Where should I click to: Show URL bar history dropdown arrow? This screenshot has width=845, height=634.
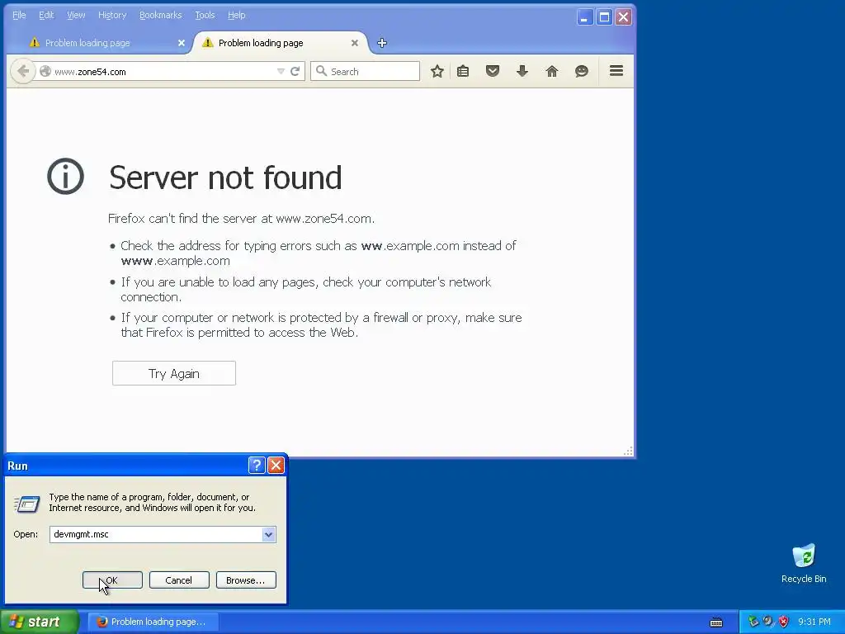281,71
